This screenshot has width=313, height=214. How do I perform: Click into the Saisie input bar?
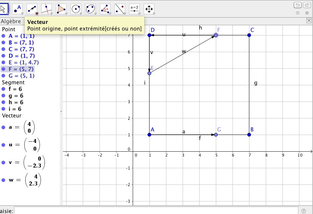click(x=156, y=211)
